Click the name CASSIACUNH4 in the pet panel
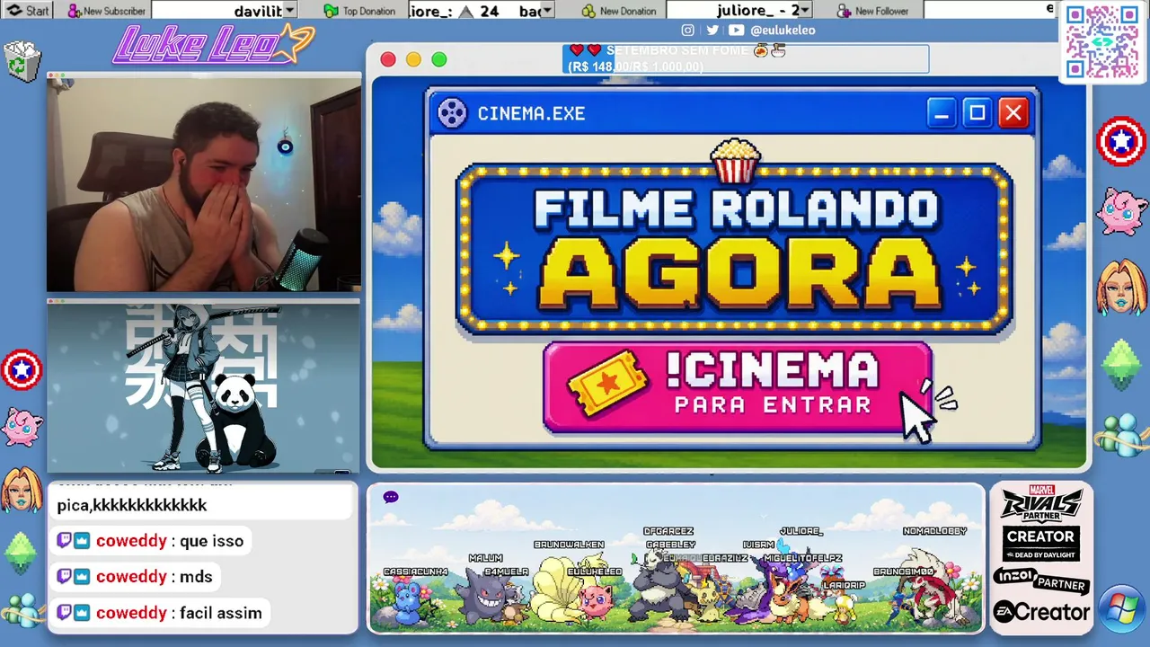This screenshot has height=647, width=1150. [x=415, y=572]
